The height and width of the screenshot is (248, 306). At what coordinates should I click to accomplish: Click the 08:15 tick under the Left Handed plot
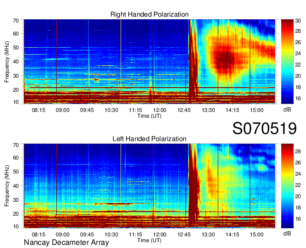click(38, 235)
